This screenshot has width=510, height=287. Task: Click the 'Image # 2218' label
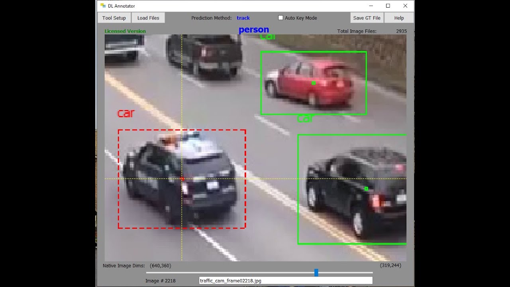click(161, 281)
